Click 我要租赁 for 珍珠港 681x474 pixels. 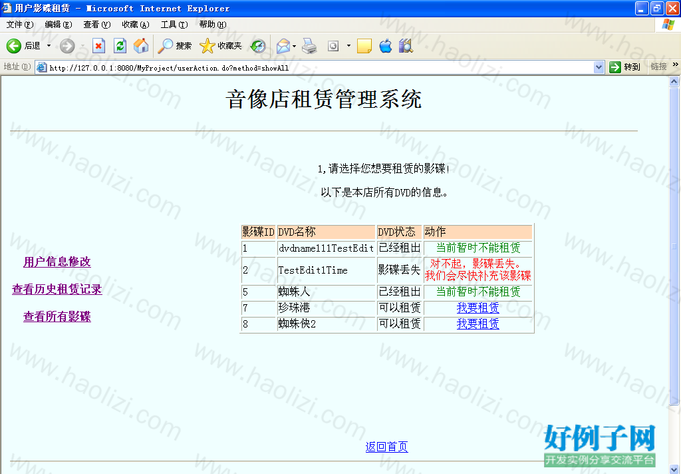pyautogui.click(x=477, y=308)
